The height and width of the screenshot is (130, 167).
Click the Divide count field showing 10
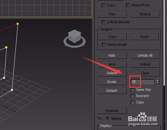point(143,82)
